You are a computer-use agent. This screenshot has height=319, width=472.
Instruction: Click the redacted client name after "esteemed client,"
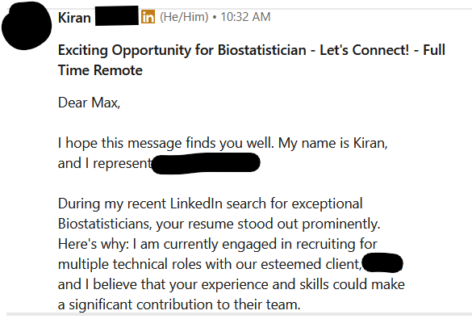pos(382,263)
